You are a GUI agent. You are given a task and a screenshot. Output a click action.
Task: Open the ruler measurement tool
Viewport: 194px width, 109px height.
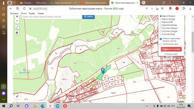coord(17,96)
